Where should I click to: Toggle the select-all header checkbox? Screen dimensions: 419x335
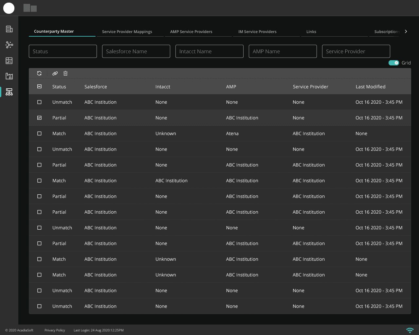coord(39,86)
